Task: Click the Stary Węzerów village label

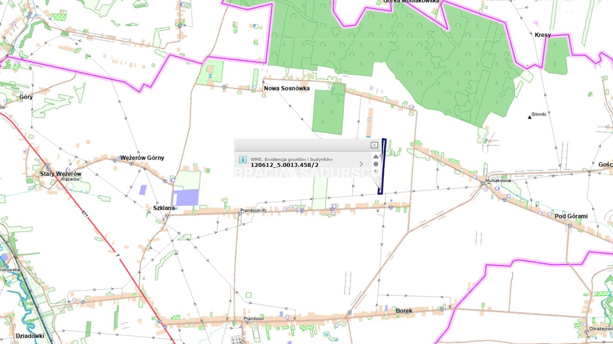Action: tap(61, 174)
